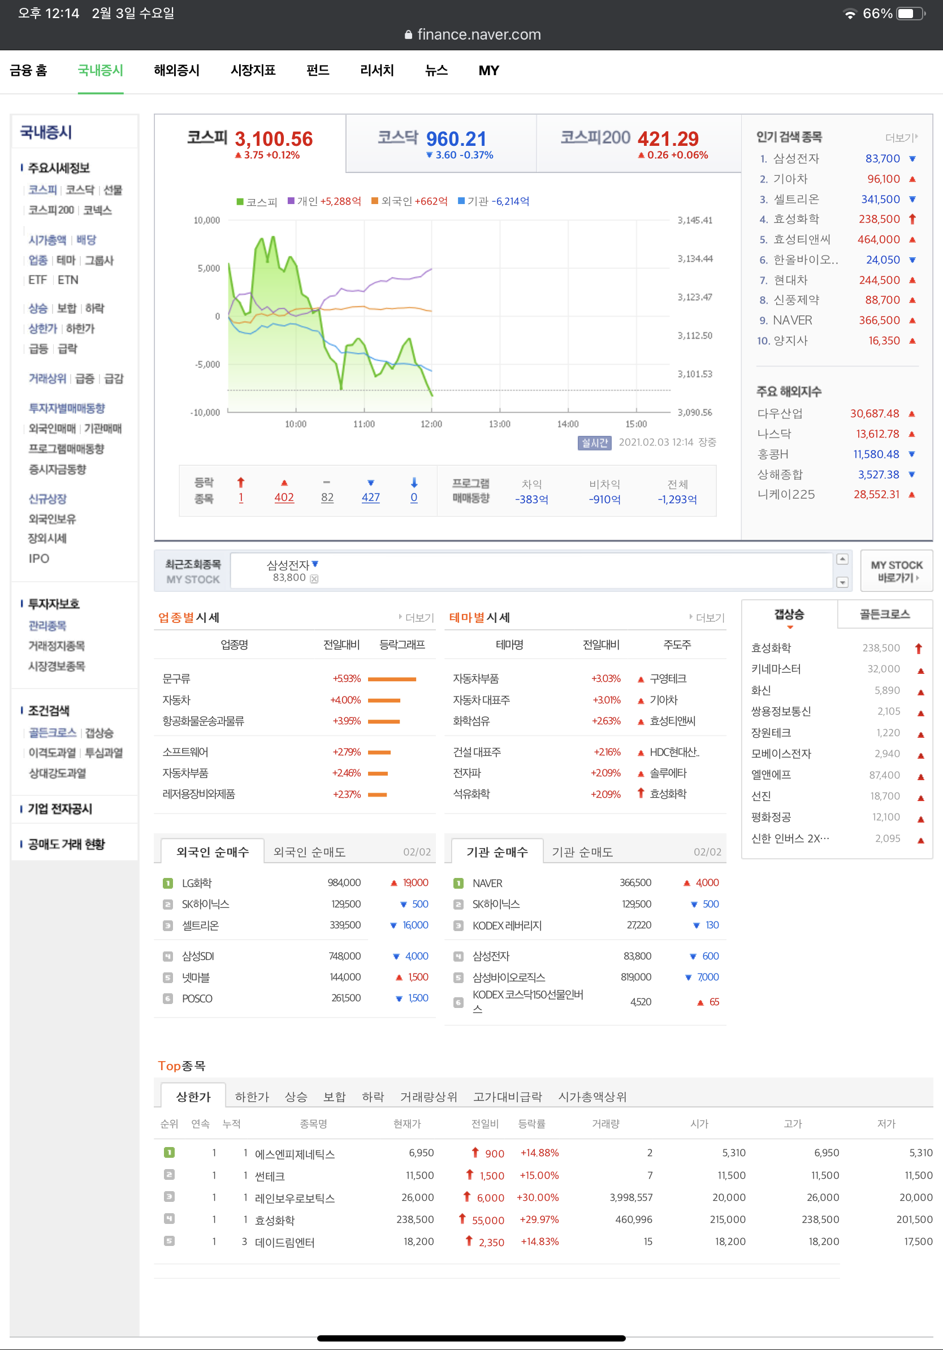Click the blue 기관 legend swatch
943x1350 pixels.
(461, 201)
